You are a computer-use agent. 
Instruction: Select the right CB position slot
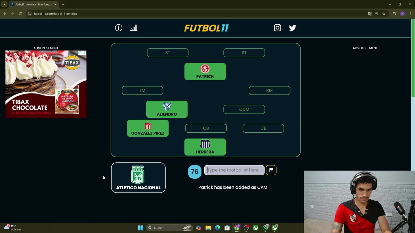263,128
